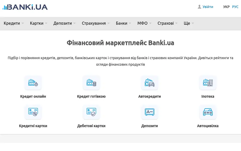Expand the Страхові dropdown arrow
Image resolution: width=241 pixels, height=151 pixels.
pyautogui.click(x=176, y=23)
